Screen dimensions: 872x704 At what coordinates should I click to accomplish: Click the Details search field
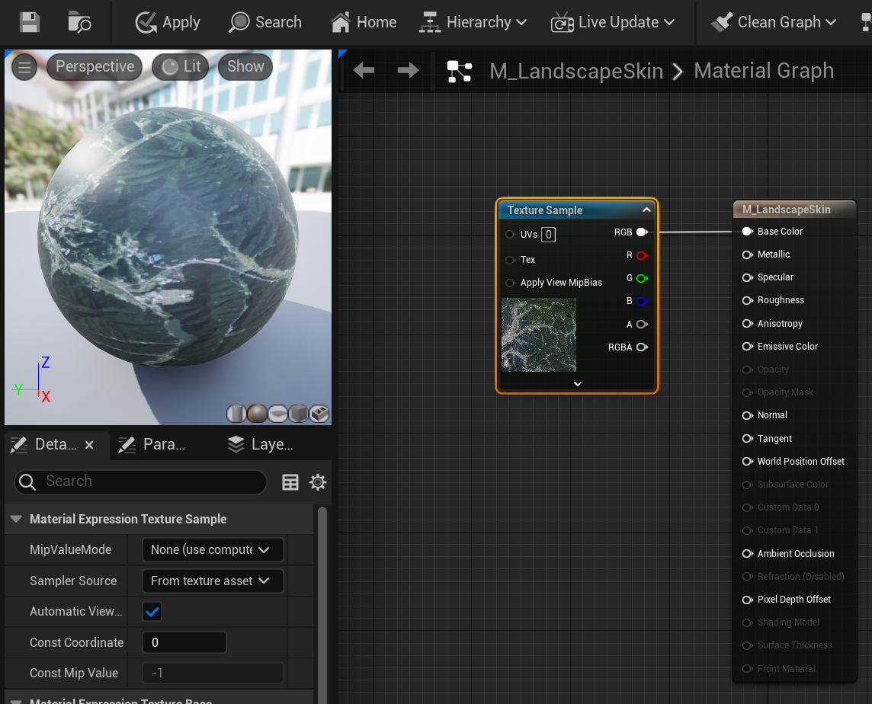[x=140, y=482]
